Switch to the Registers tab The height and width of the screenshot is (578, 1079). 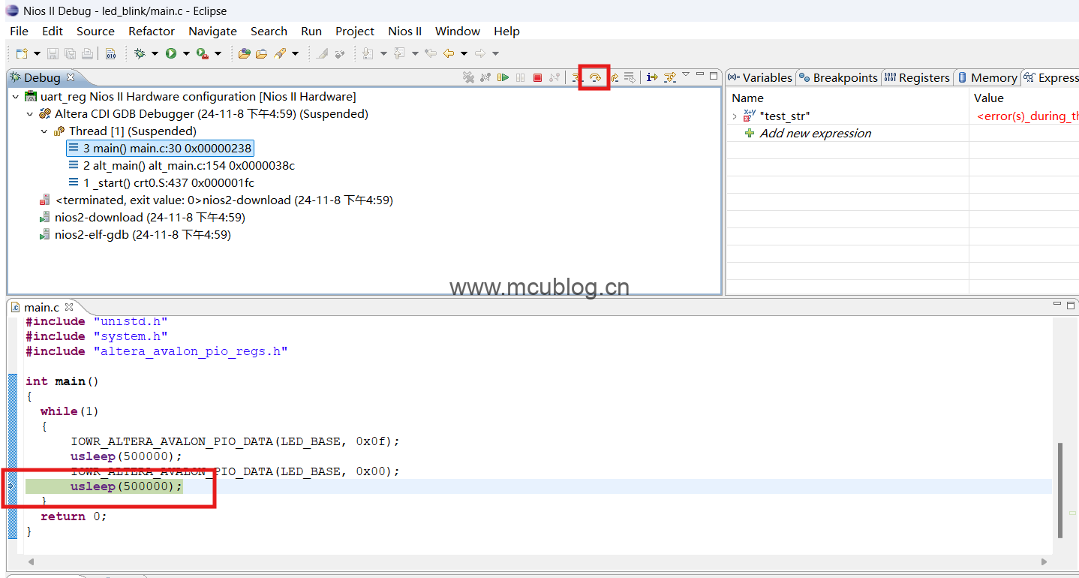pos(917,77)
